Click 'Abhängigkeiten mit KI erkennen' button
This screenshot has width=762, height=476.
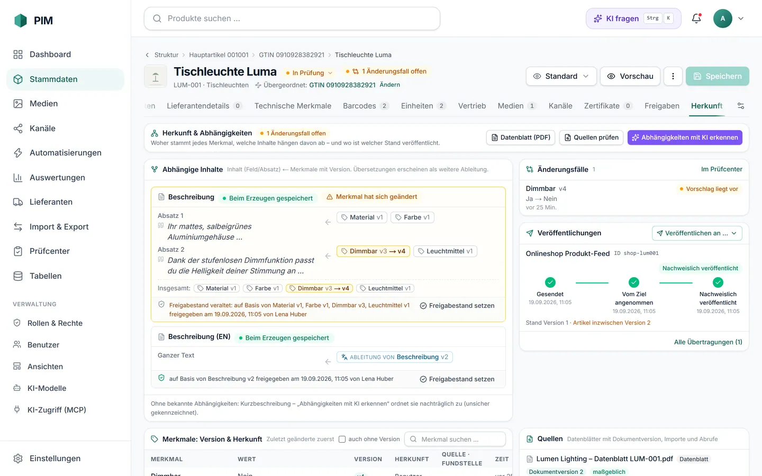(x=685, y=138)
